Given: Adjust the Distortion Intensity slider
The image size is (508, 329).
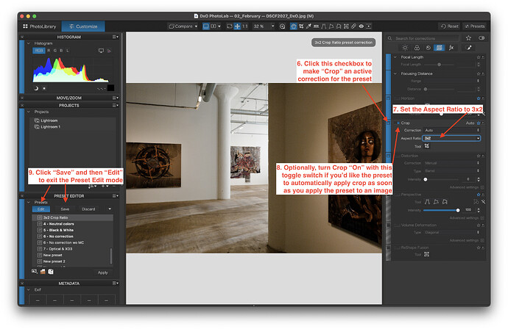Looking at the screenshot, I should coord(426,179).
